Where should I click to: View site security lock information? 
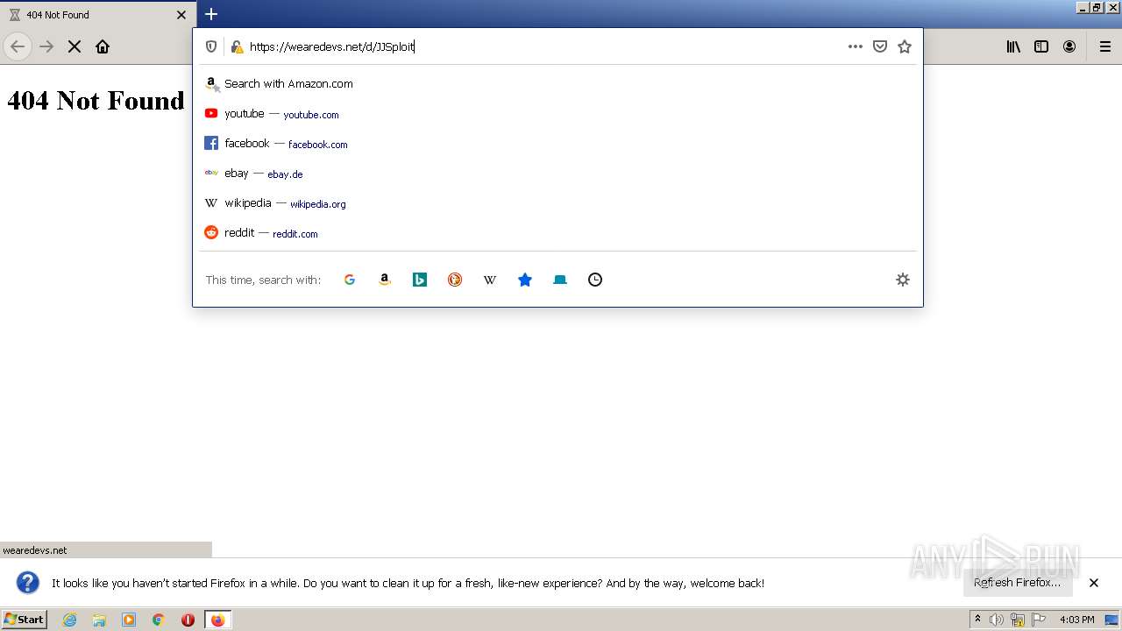pos(237,46)
